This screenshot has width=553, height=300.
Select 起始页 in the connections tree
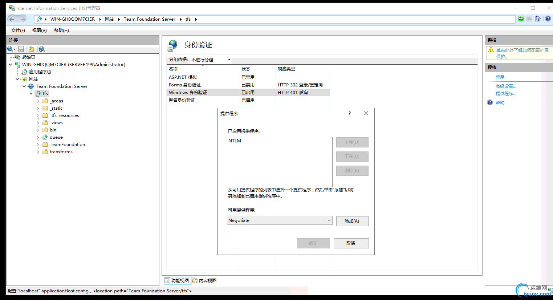click(28, 57)
